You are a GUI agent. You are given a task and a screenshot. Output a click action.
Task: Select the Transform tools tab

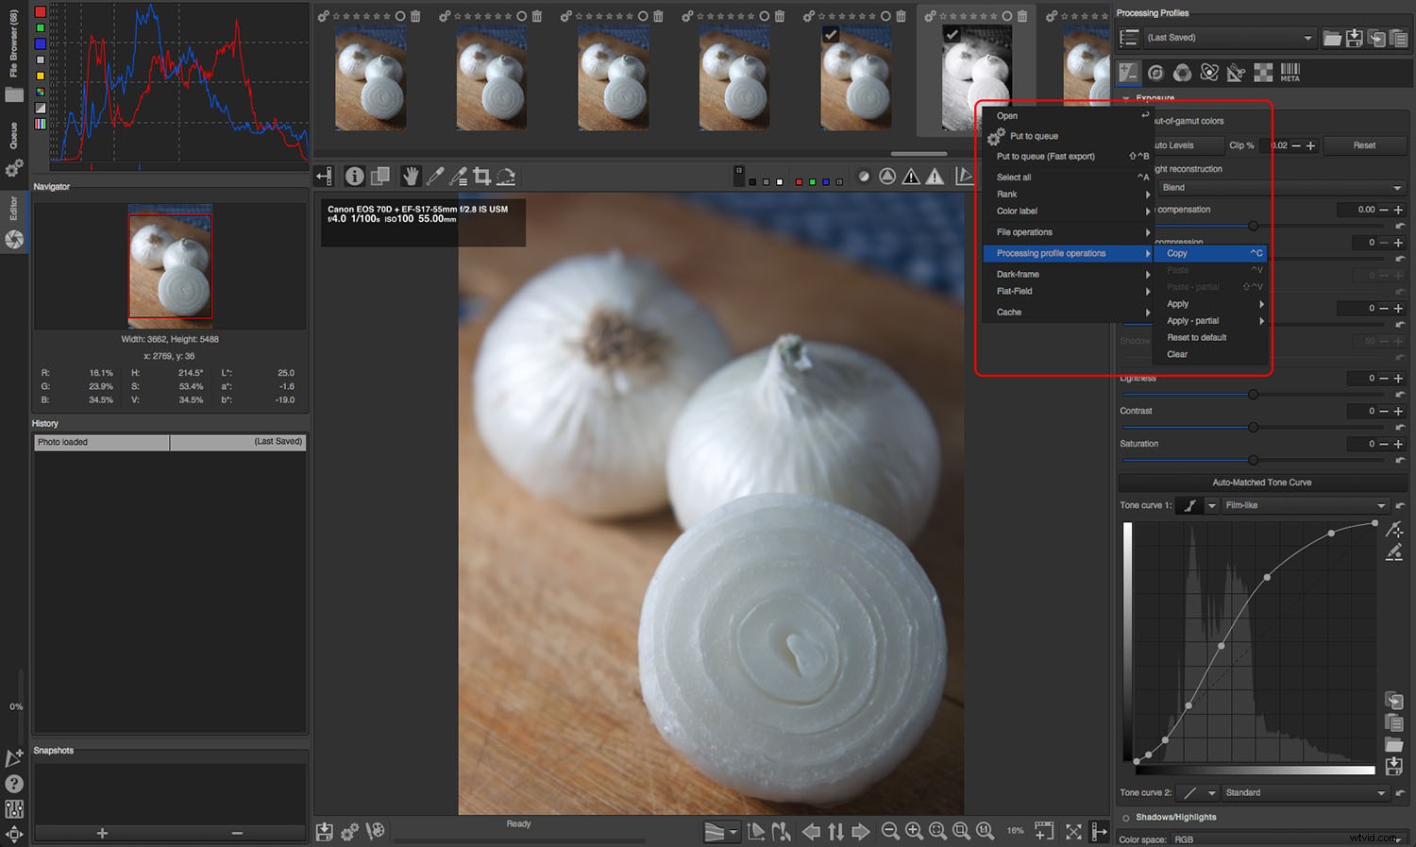click(x=1235, y=72)
